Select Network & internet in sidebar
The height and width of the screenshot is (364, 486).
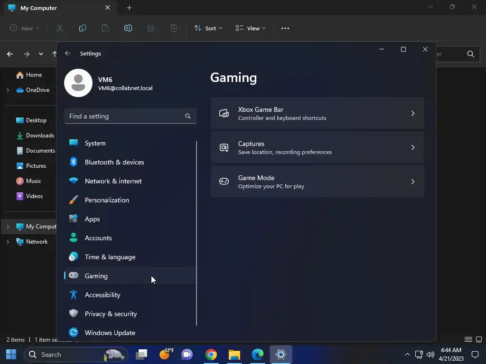130,181
